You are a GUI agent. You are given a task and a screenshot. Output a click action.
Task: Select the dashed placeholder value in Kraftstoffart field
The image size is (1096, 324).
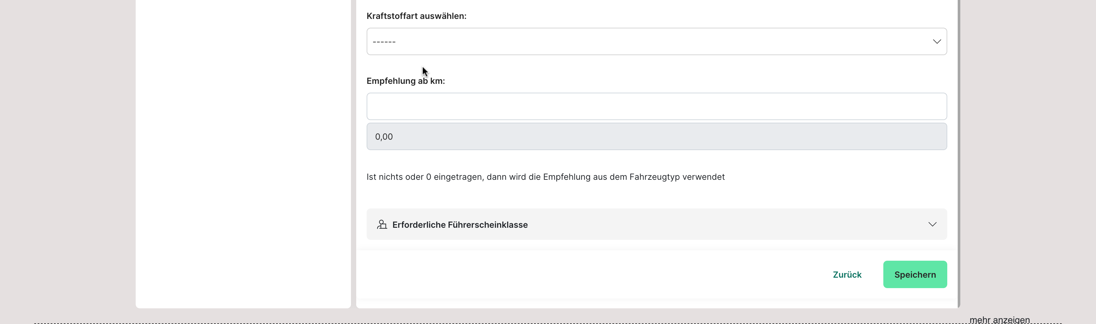(x=384, y=42)
